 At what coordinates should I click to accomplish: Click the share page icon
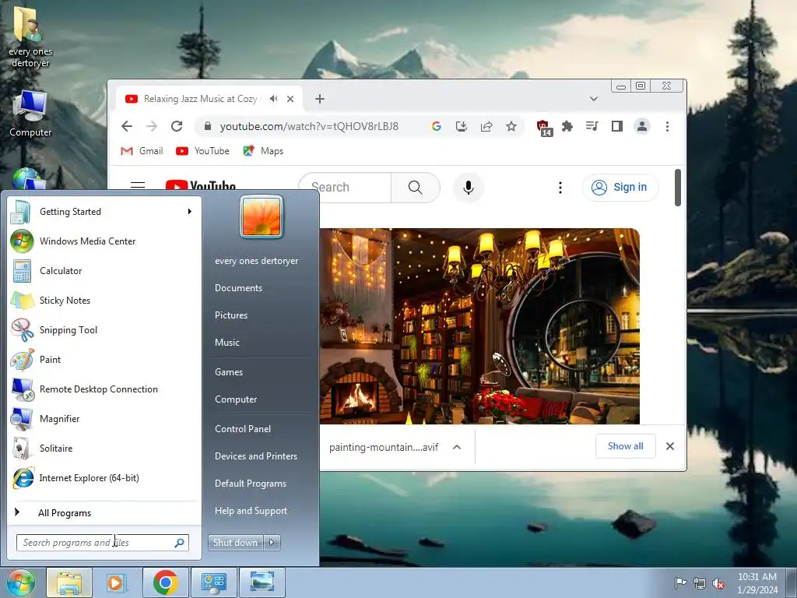coord(486,126)
